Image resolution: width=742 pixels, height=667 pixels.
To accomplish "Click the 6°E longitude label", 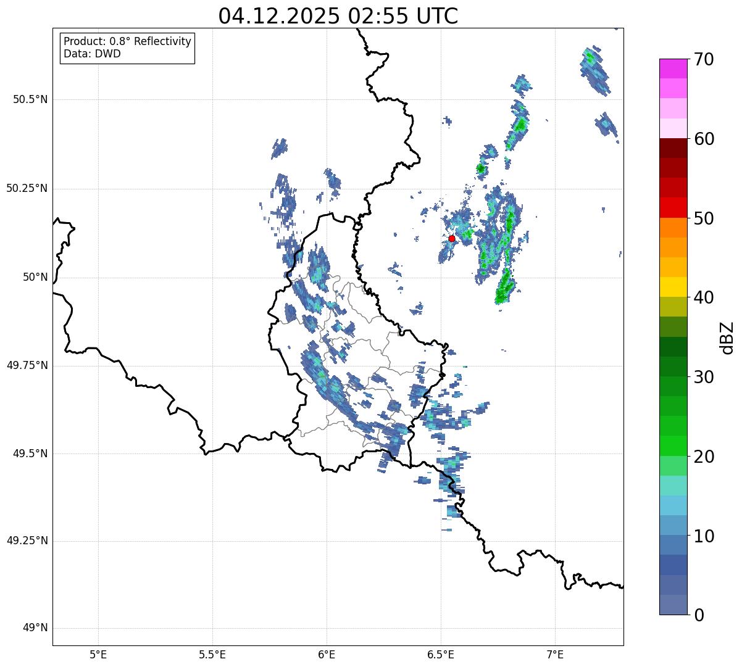I will point(327,654).
